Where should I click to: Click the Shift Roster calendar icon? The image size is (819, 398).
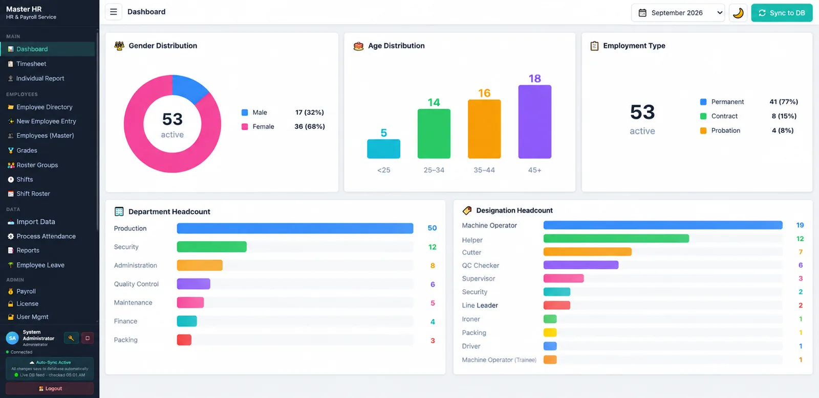pyautogui.click(x=11, y=194)
